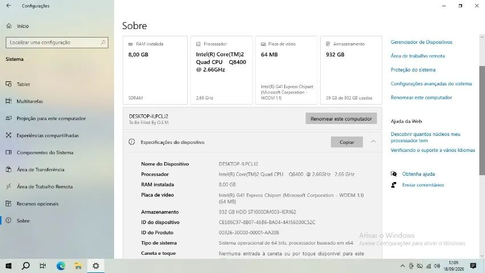Click Renomear este computador button

coord(341,118)
